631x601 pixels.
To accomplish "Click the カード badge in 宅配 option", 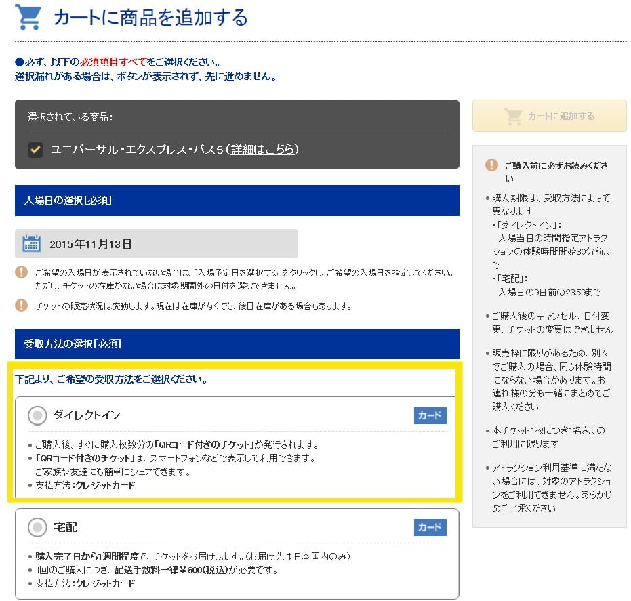I will click(430, 527).
